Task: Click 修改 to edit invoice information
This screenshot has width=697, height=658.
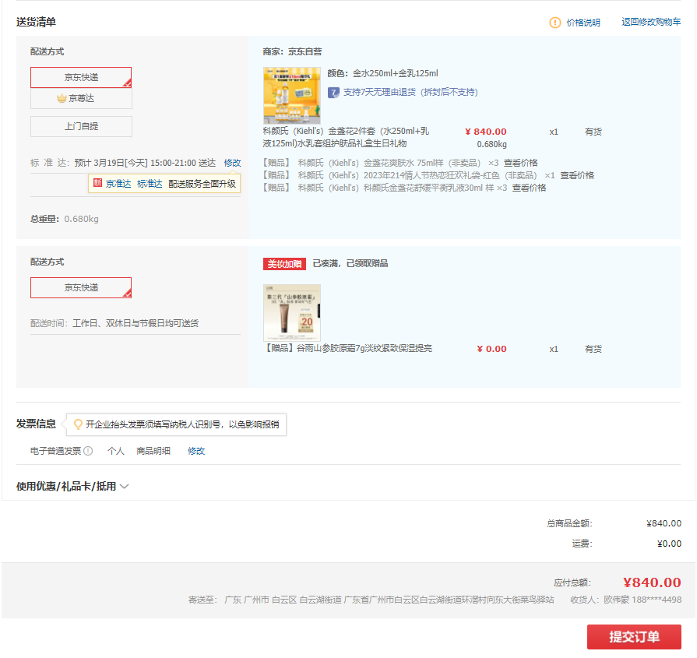Action: (196, 451)
